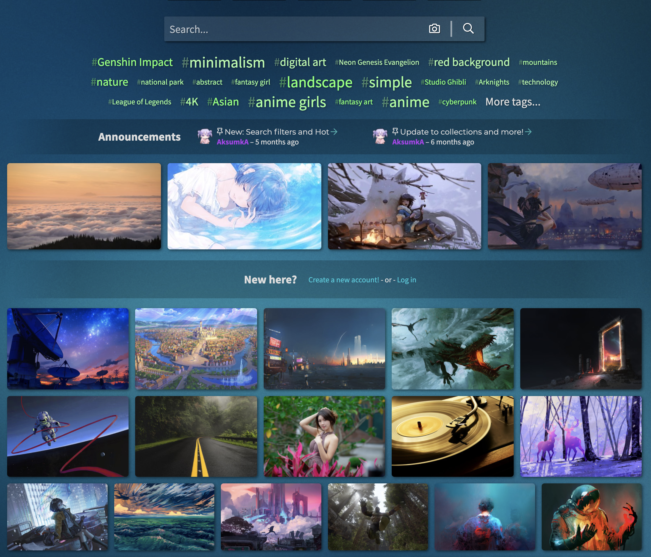The height and width of the screenshot is (557, 651).
Task: Open the purple deer forest wallpaper
Action: tap(581, 436)
